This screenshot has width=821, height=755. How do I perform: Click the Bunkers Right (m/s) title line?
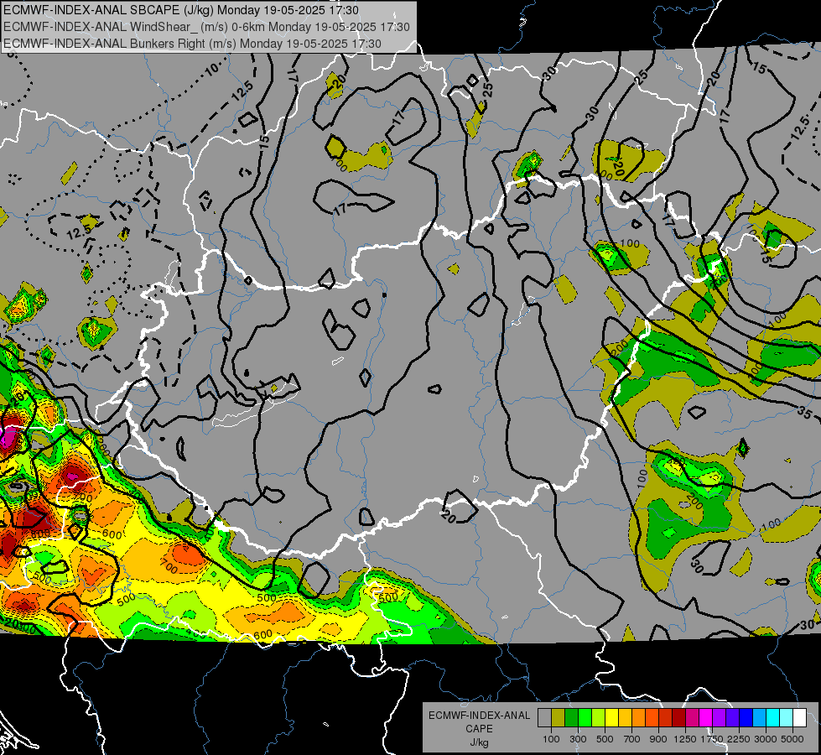pyautogui.click(x=192, y=44)
